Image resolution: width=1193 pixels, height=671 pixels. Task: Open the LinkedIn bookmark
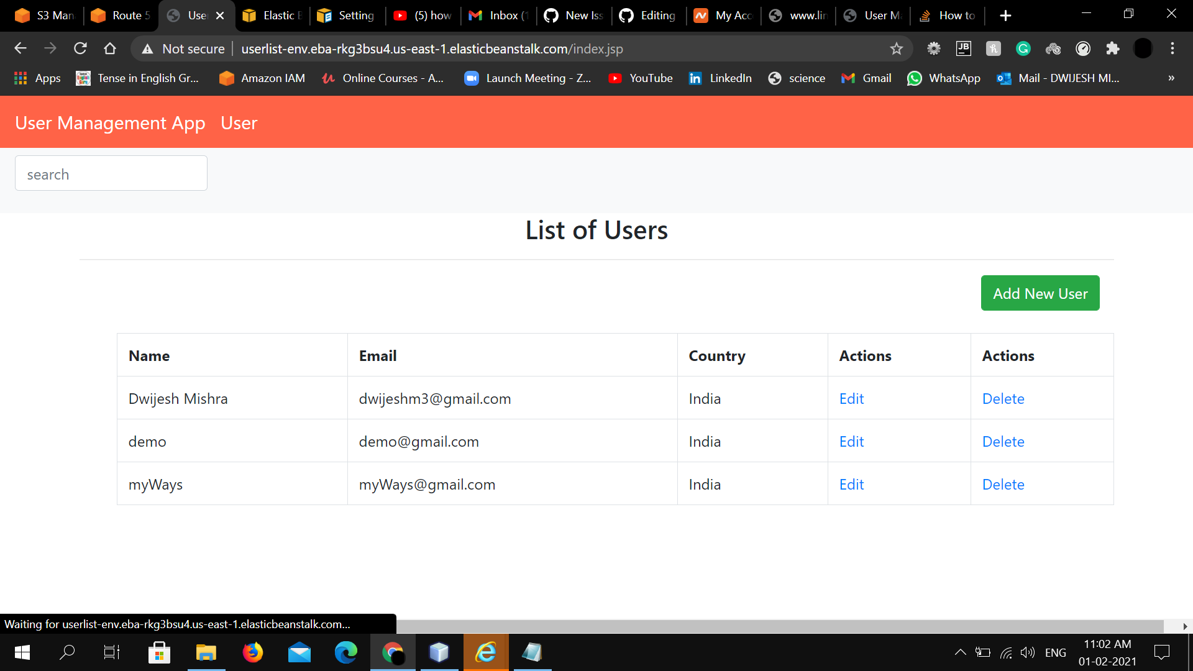(721, 78)
